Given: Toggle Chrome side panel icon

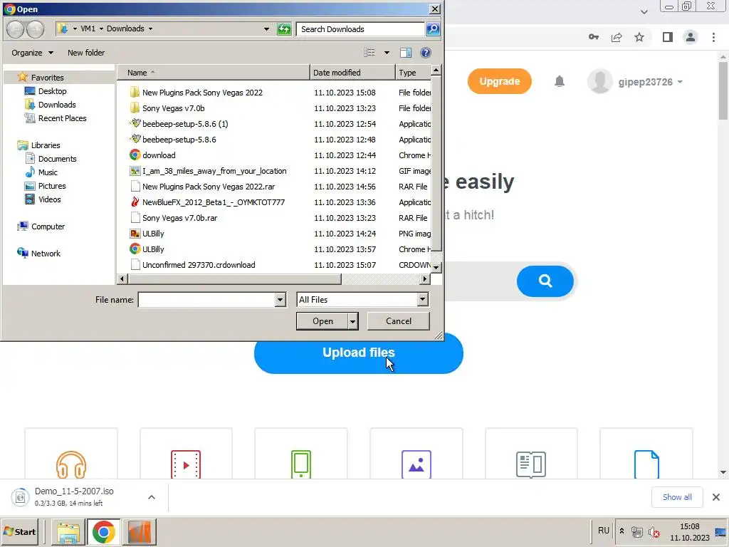Looking at the screenshot, I should point(668,37).
